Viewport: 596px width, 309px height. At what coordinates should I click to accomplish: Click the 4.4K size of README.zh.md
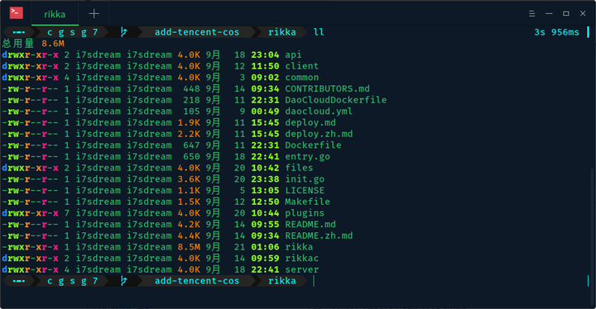pos(189,235)
